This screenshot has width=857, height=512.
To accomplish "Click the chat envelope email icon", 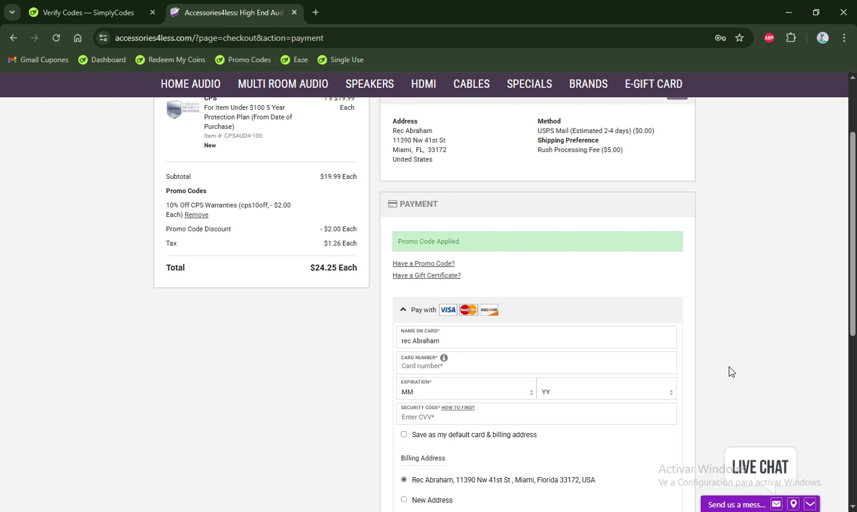I will point(776,504).
